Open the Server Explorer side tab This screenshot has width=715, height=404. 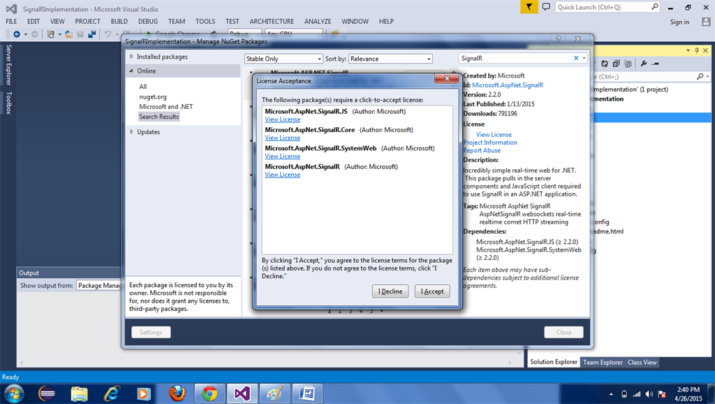[8, 65]
